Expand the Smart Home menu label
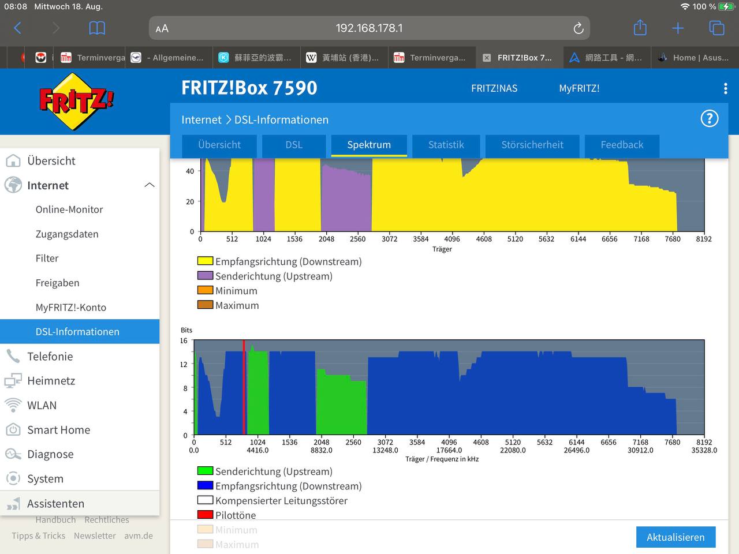 click(x=59, y=430)
